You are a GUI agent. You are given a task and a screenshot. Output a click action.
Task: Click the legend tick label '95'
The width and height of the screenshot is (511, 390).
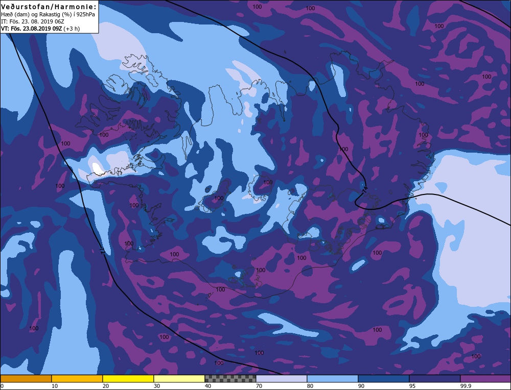point(412,386)
